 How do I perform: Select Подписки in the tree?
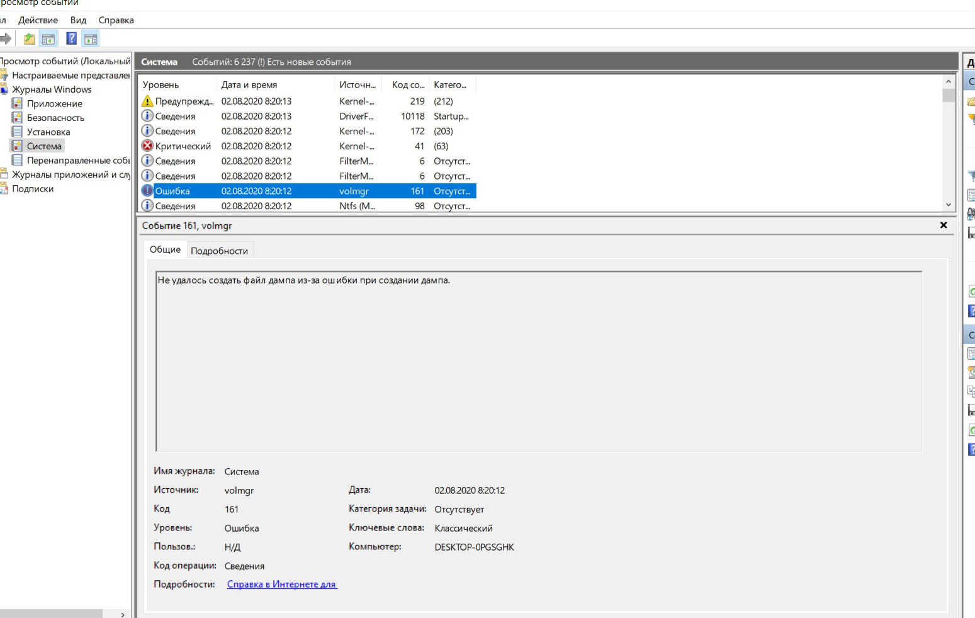pos(33,189)
